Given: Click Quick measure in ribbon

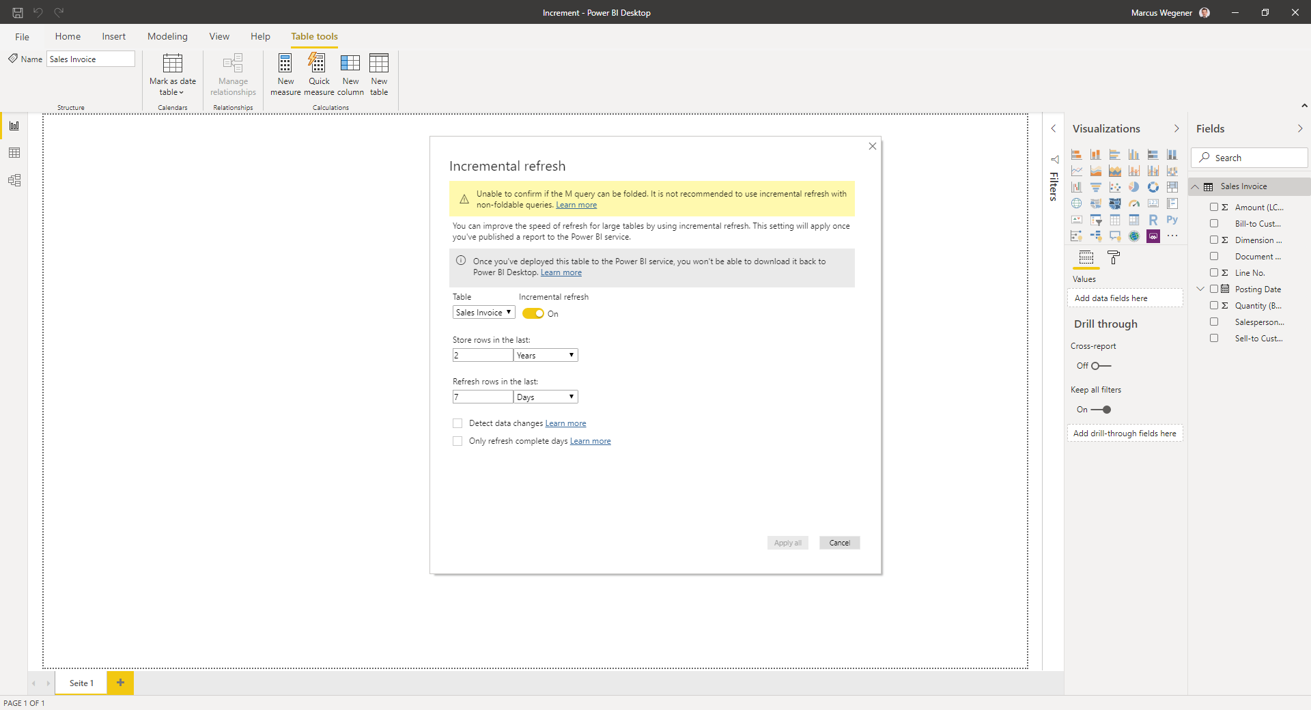Looking at the screenshot, I should (x=319, y=74).
